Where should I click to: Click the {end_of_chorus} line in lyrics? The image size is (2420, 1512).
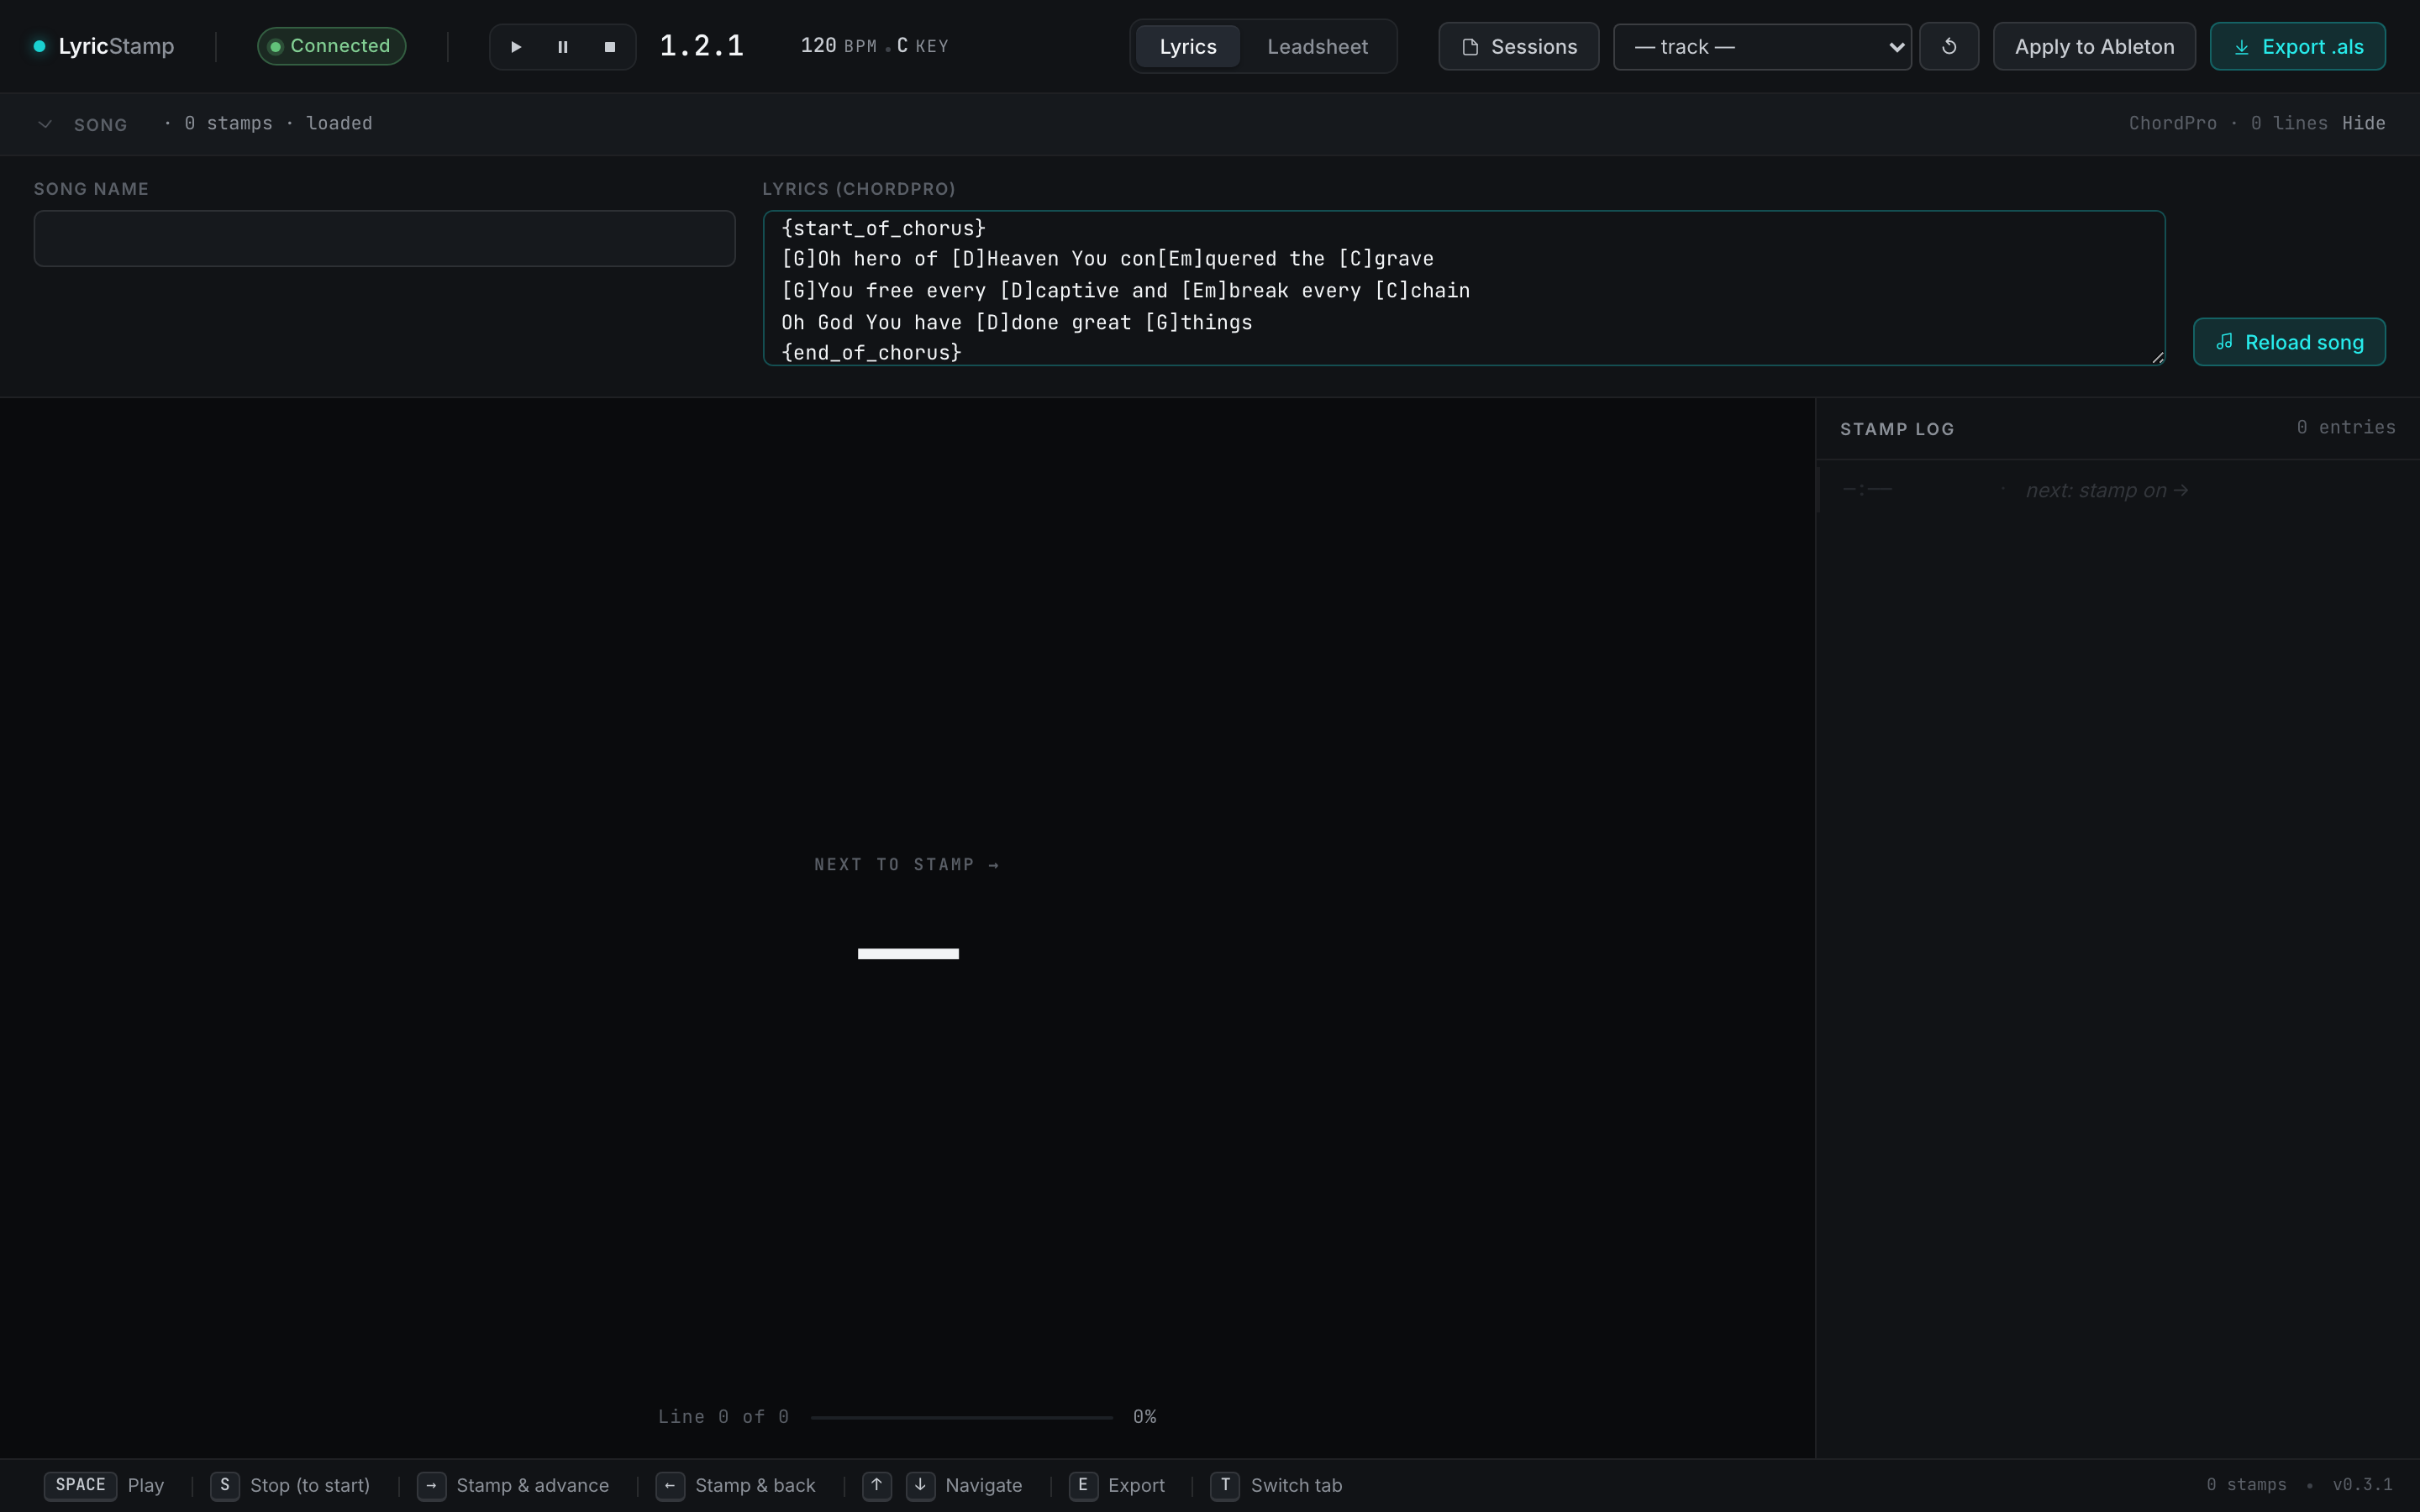click(x=871, y=353)
